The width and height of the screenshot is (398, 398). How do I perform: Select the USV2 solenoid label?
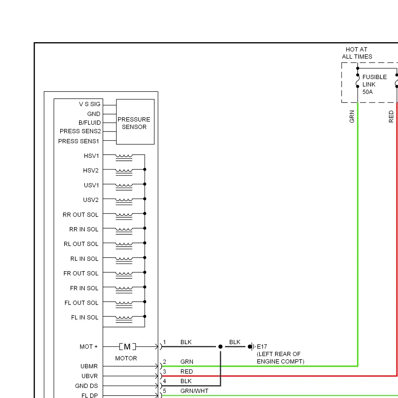coord(91,200)
